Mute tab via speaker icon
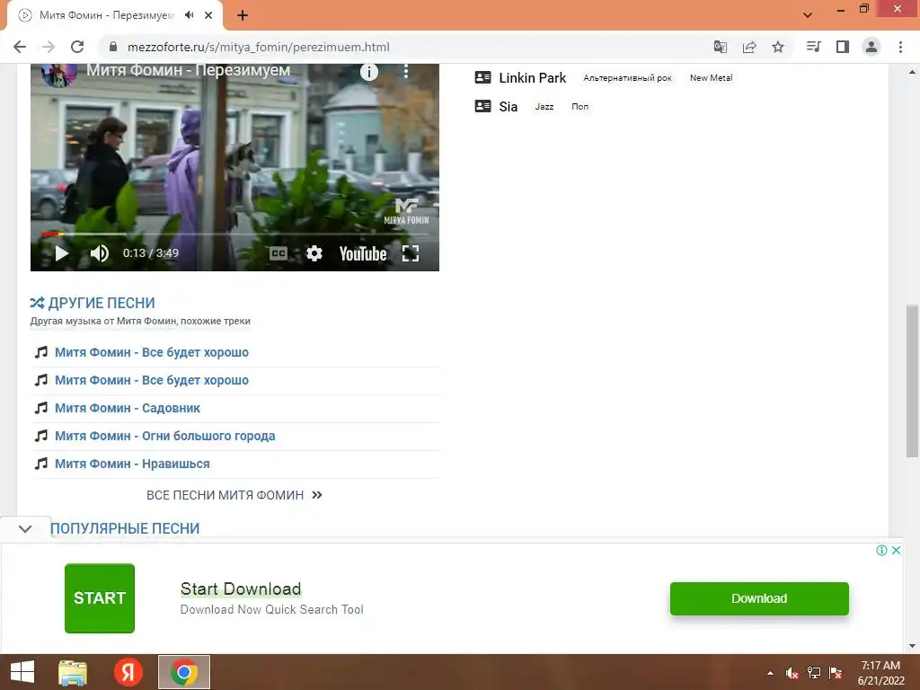The height and width of the screenshot is (690, 920). [189, 15]
